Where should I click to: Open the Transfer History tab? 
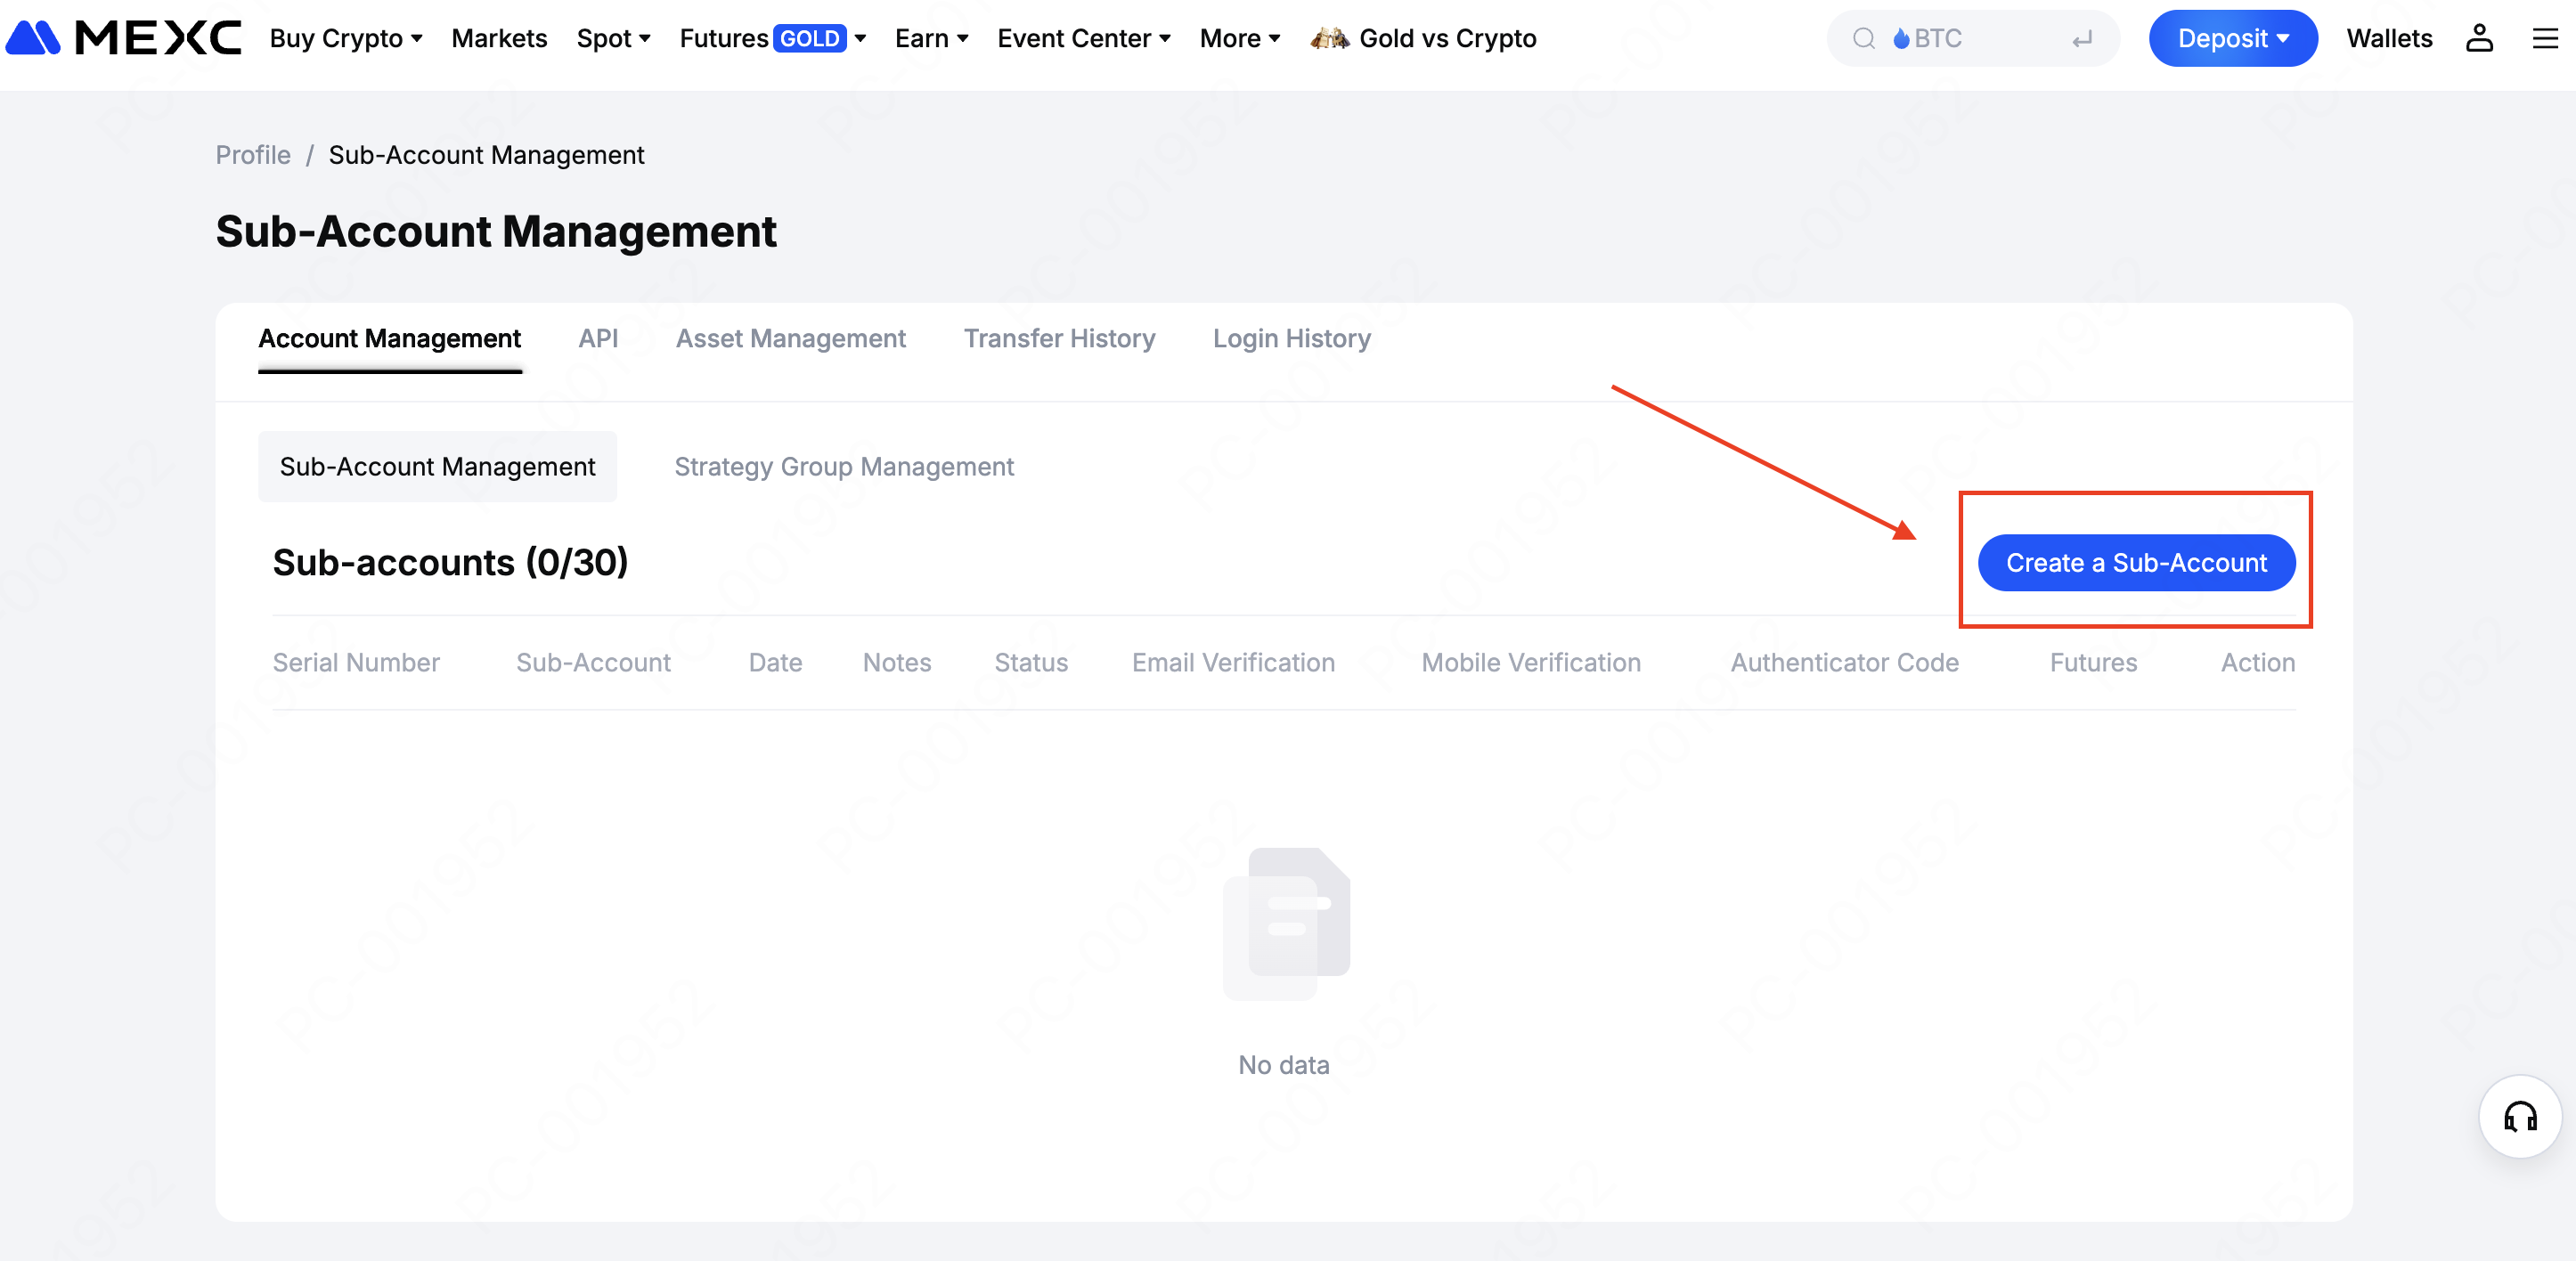1059,338
